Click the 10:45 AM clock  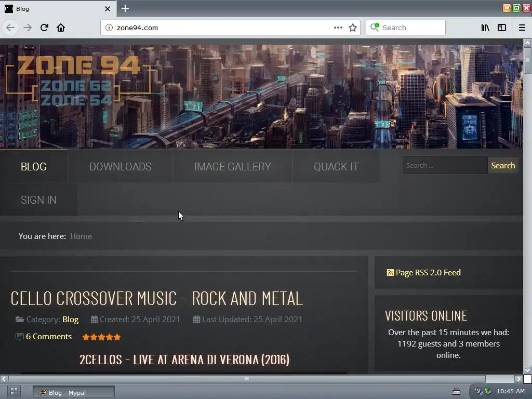[511, 391]
